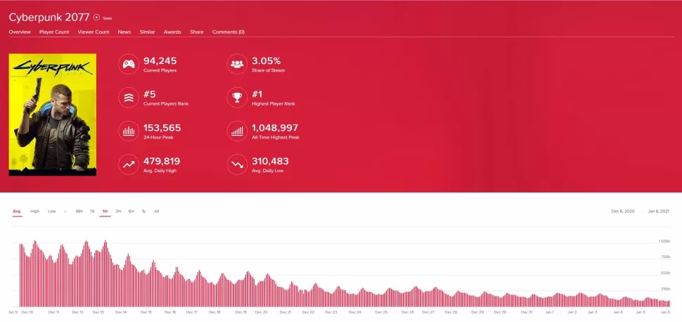Viewport: 682px width, 322px height.
Task: Click the 3.05% share of Steam value
Action: 266,61
